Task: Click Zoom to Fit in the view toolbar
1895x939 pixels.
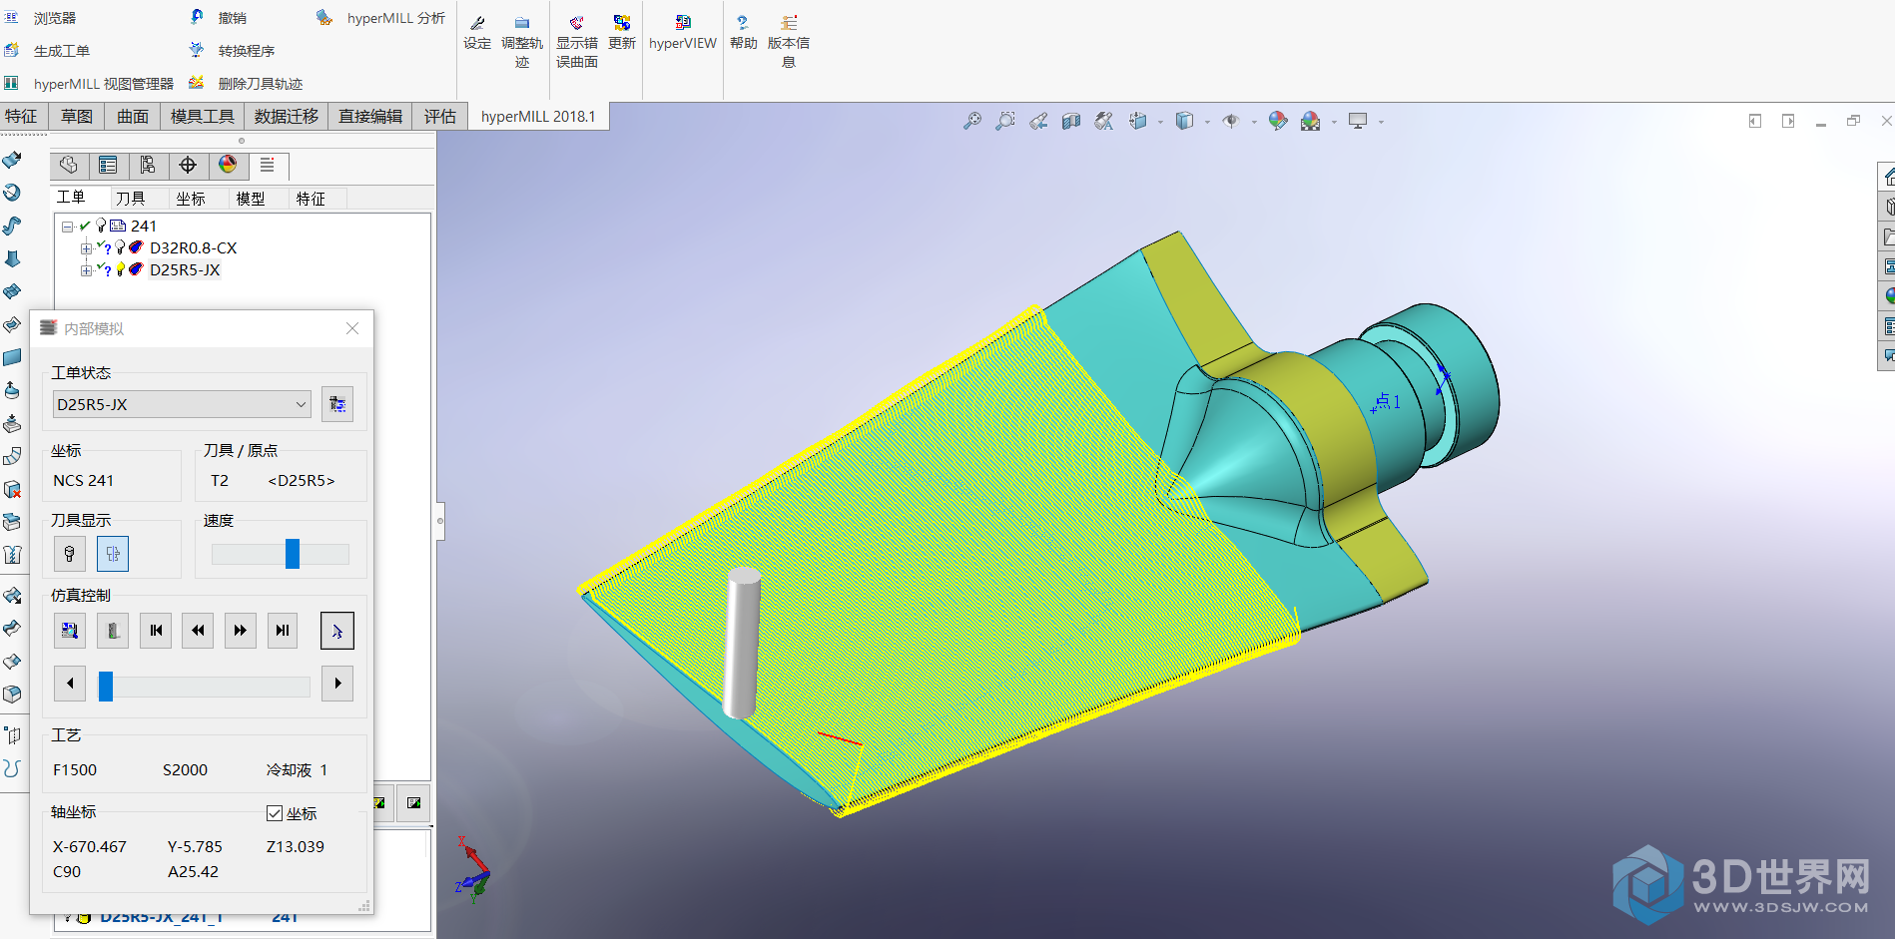Action: point(971,121)
